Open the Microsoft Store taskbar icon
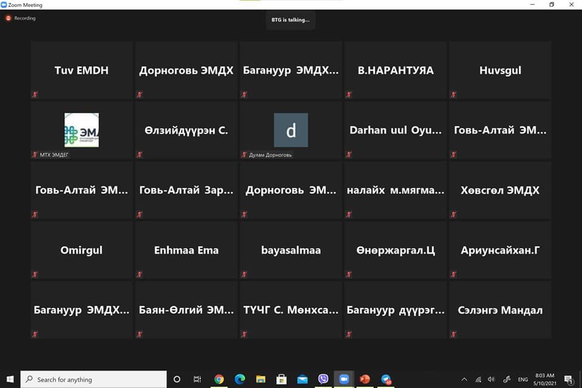Viewport: 582px width, 388px height. [281, 380]
